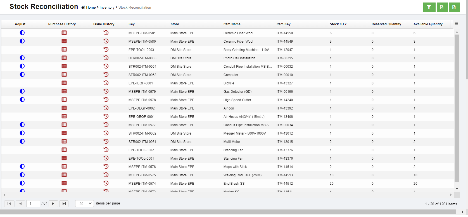
Task: Adjust stock for End Brush SS
Action: point(22,183)
